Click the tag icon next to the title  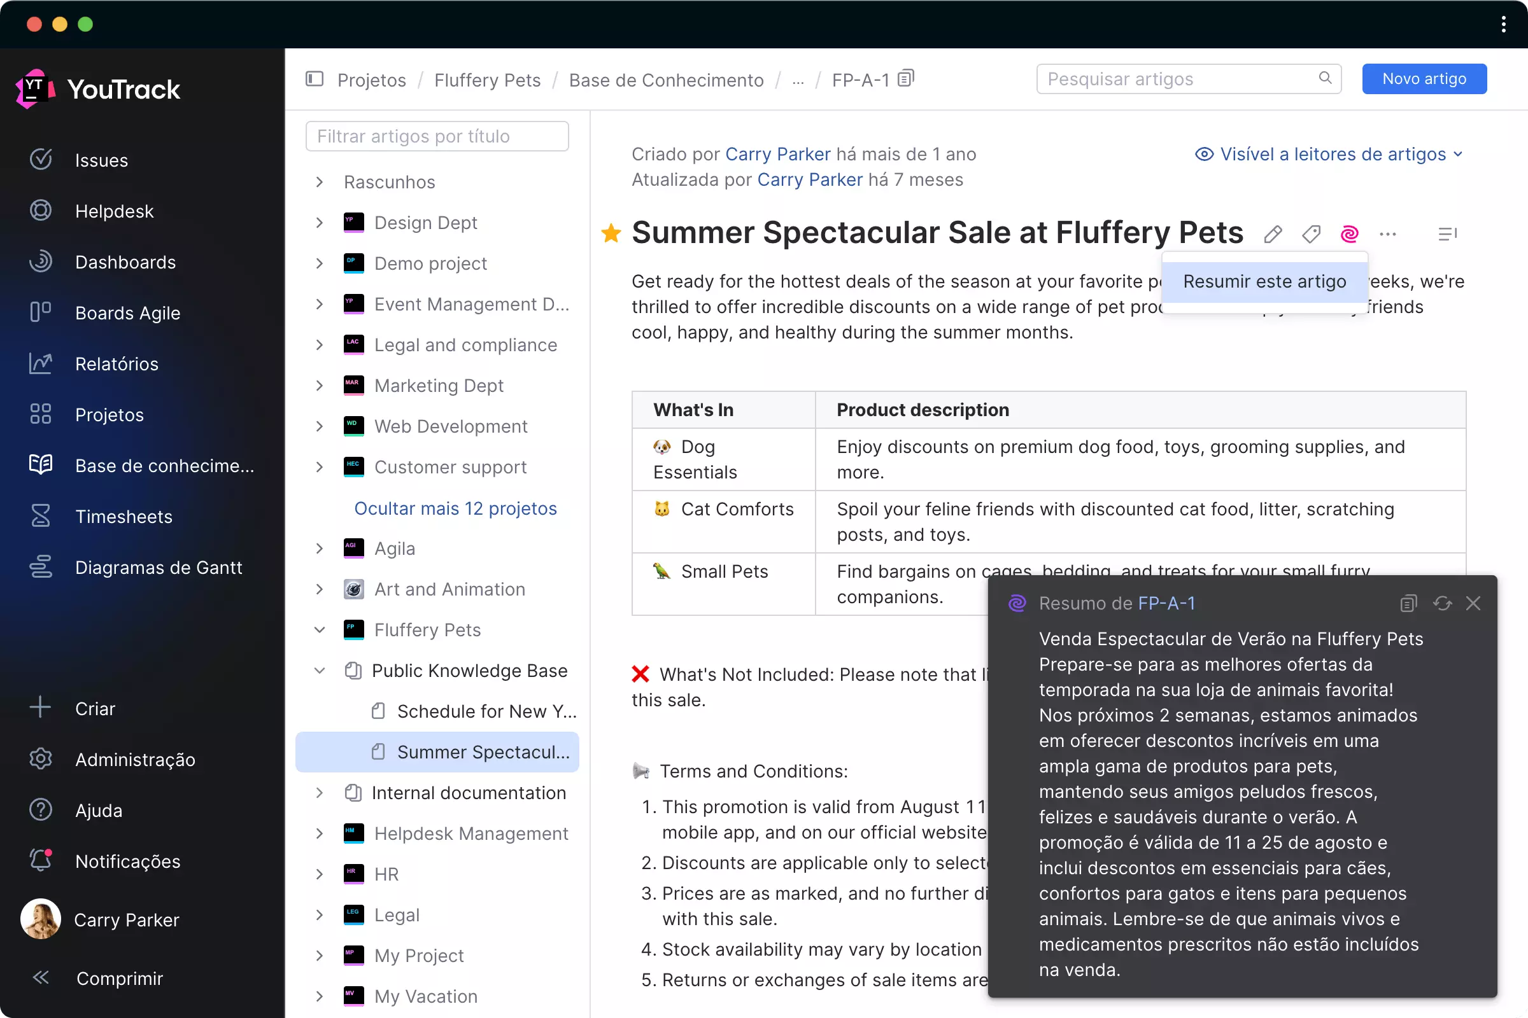[1311, 234]
